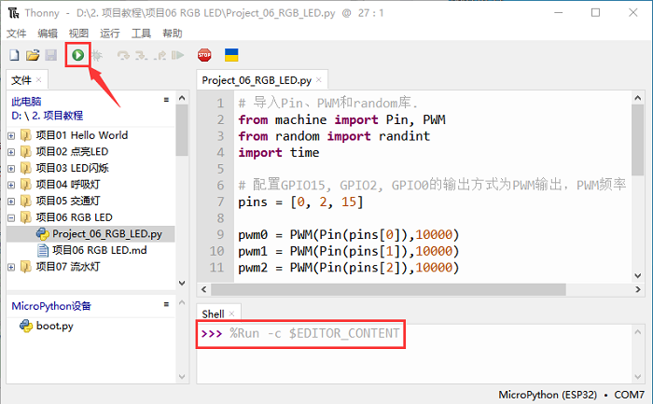Collapse the 项目06 RGB LED folder
The width and height of the screenshot is (653, 404).
(11, 217)
